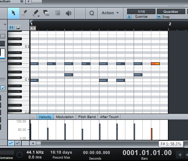Open the 1/16 quantize value dropdown
Viewport: 188px width, 161px height.
point(141,12)
